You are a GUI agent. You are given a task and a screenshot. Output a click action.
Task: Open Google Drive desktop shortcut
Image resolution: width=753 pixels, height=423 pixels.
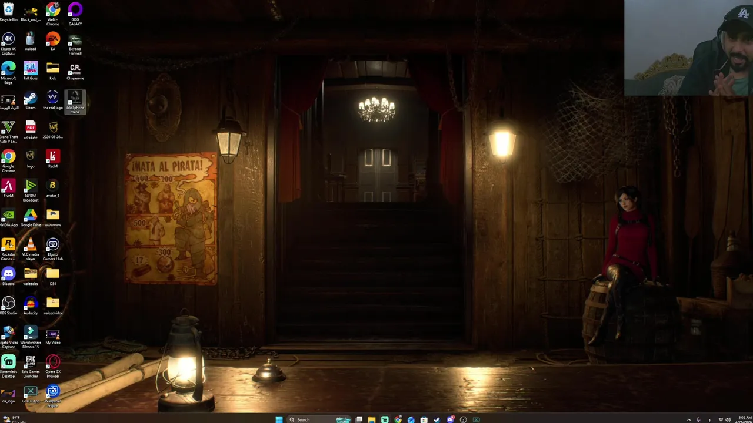coord(31,218)
